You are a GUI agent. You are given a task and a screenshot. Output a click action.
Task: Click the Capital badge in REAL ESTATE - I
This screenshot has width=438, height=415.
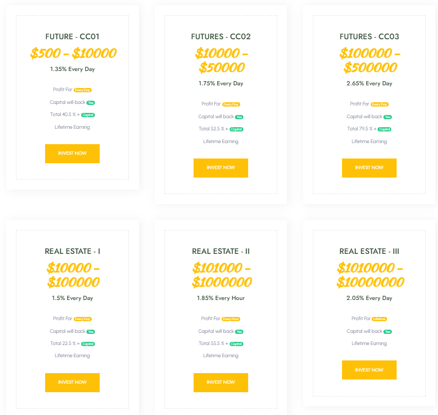point(88,344)
